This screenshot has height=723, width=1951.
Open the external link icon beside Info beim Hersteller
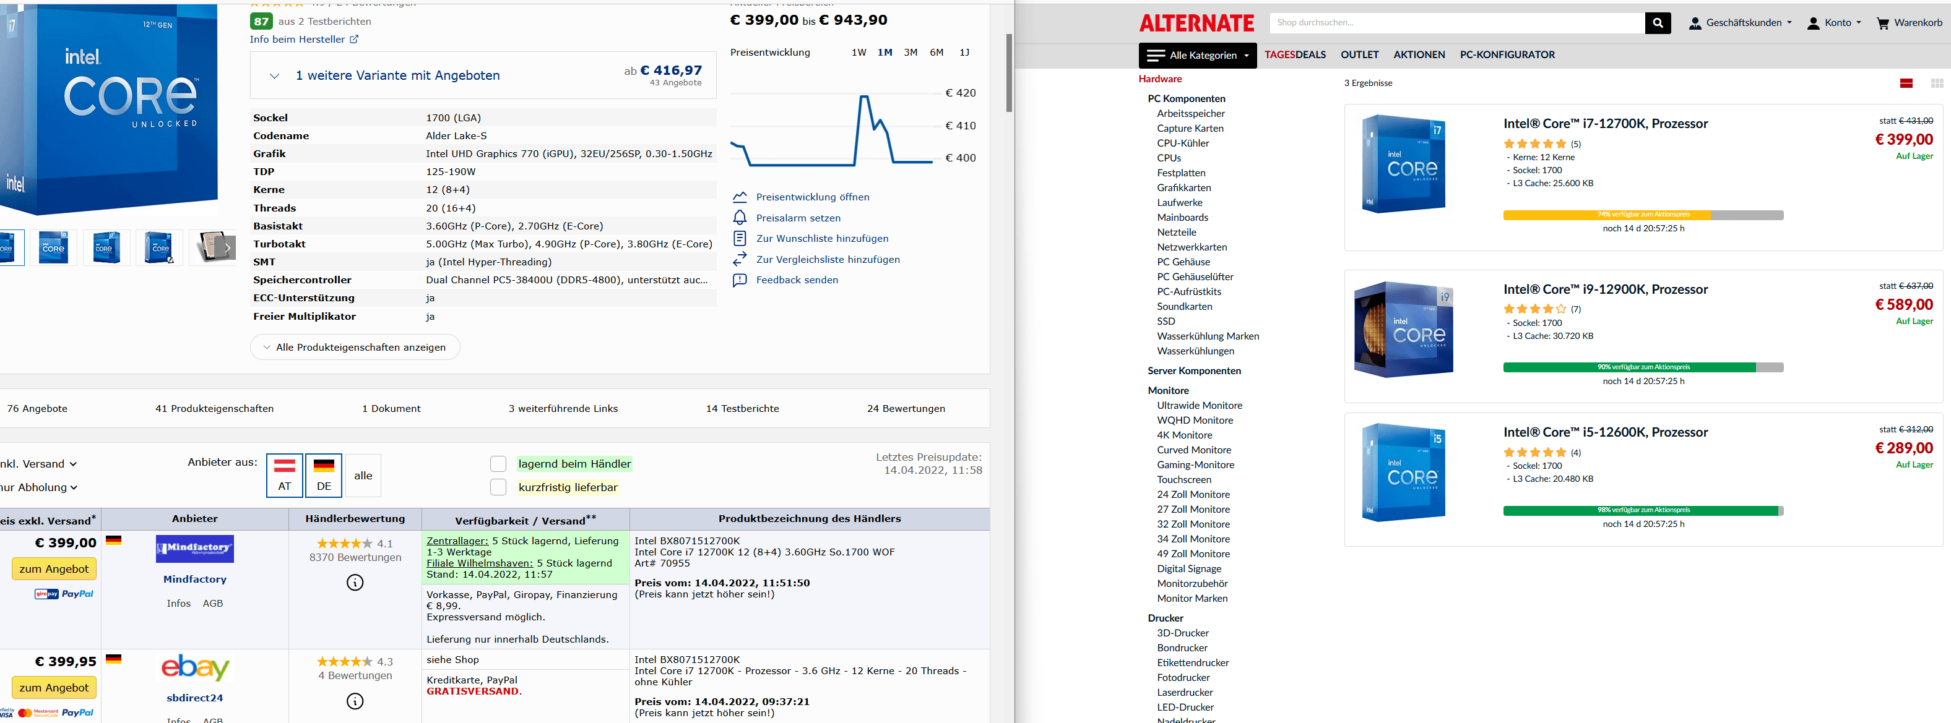(x=353, y=40)
